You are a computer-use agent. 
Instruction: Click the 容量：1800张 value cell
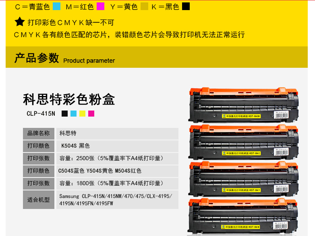117,183
